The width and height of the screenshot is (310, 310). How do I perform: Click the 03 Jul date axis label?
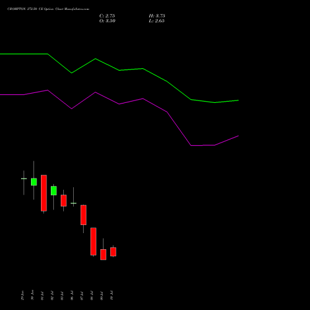62,296
